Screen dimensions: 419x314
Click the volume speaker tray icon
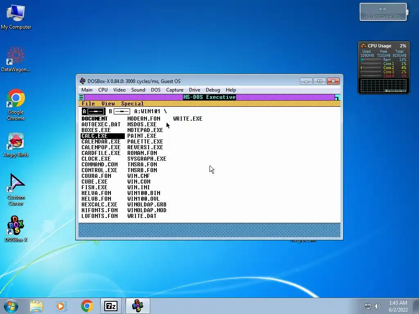point(378,306)
